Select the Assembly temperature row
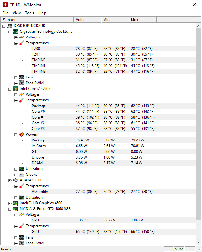Screen dimensions: 202x252 tap(113, 192)
